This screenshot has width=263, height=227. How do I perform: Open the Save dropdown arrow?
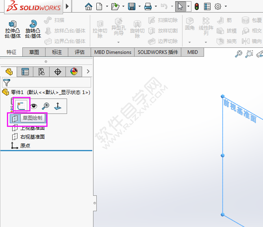click(139, 6)
